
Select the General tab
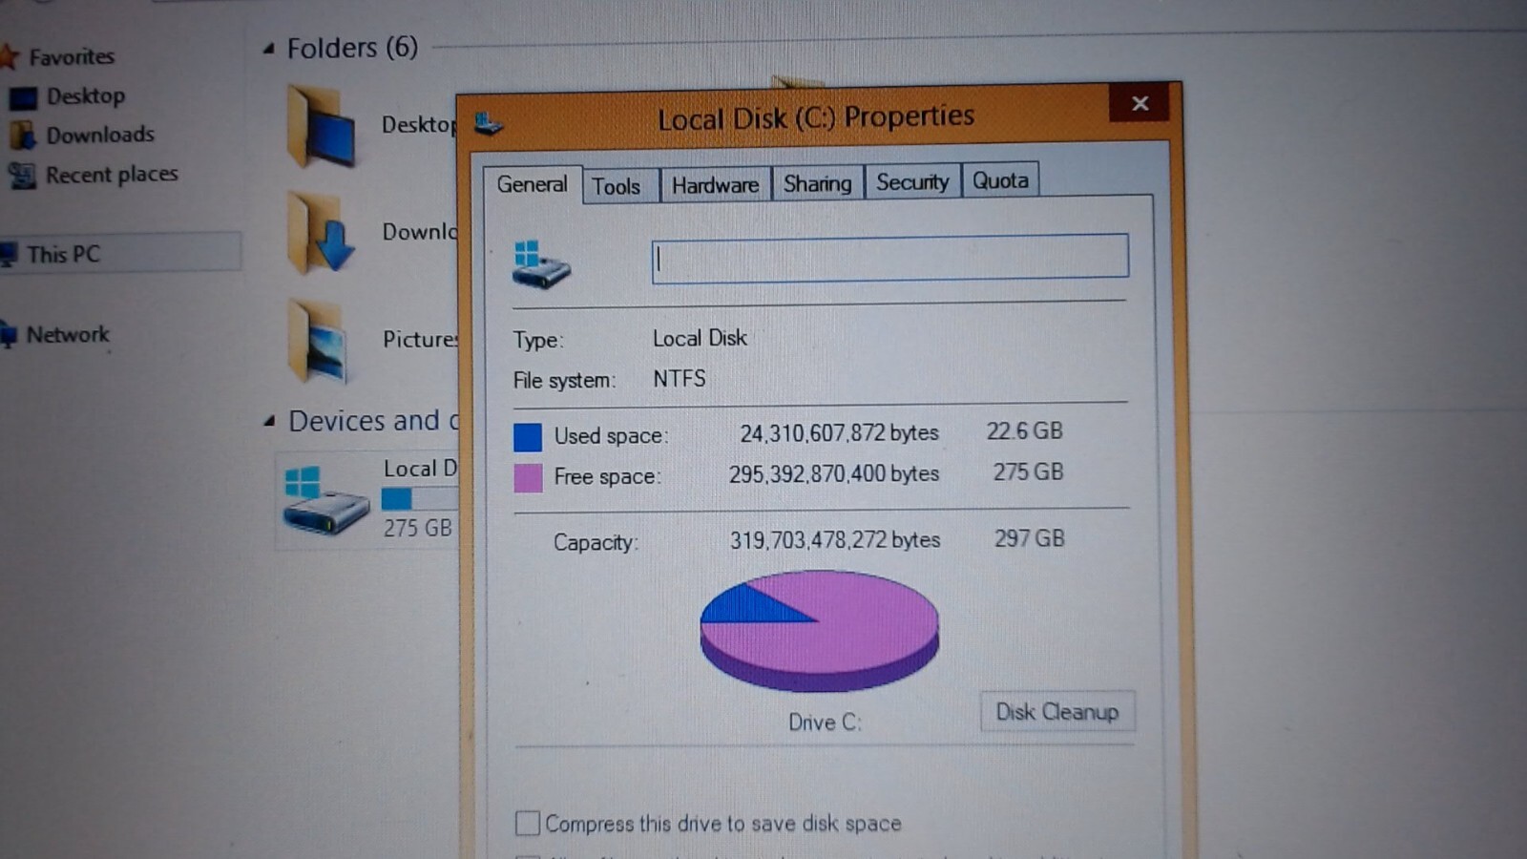[532, 184]
